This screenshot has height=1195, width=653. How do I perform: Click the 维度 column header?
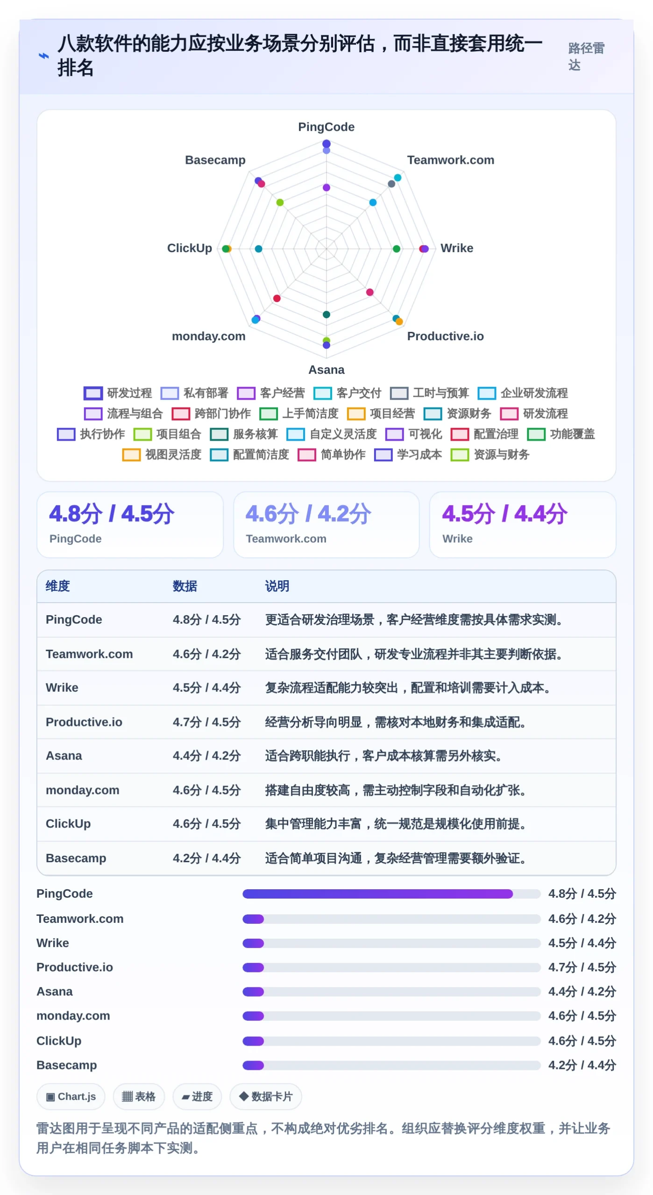click(x=58, y=586)
